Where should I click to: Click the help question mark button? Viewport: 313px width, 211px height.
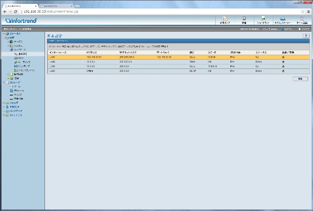click(x=306, y=36)
